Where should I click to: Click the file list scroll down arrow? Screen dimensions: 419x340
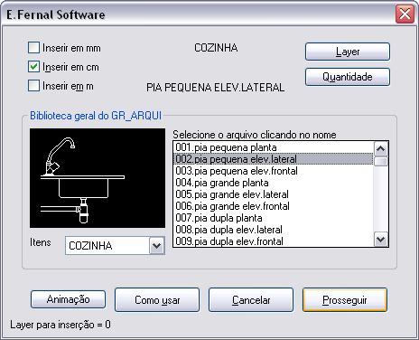pos(381,240)
